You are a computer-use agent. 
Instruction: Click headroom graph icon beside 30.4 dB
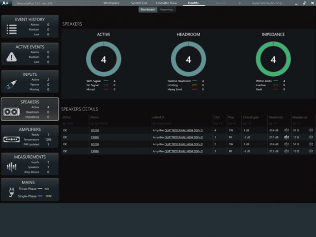[286, 130]
